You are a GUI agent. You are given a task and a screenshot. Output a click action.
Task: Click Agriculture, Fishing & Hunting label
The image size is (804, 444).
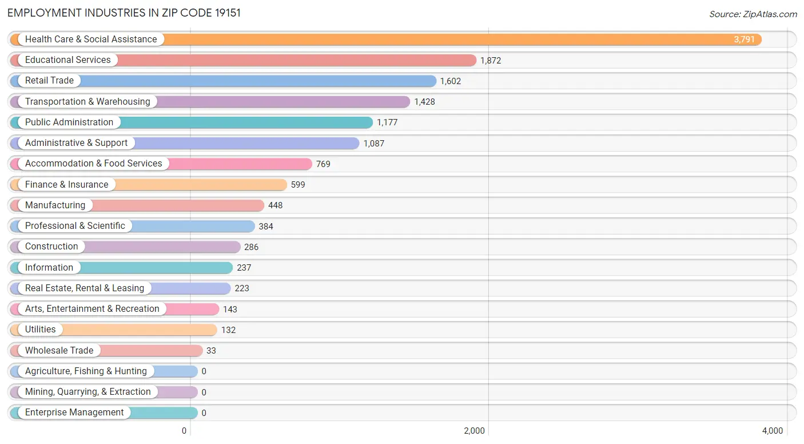tap(86, 371)
